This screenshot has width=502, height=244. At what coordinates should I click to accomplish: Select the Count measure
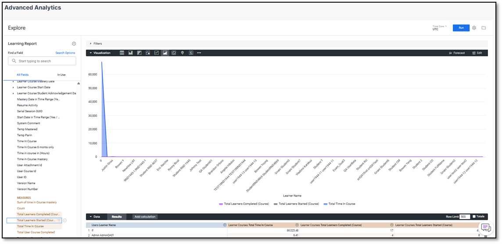21,208
